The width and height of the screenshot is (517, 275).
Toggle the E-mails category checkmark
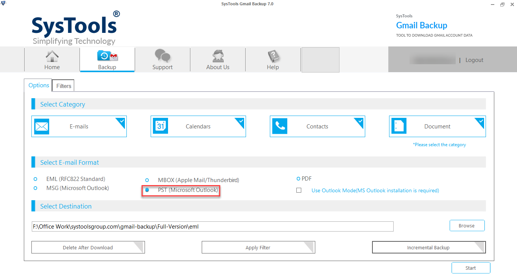pyautogui.click(x=121, y=122)
